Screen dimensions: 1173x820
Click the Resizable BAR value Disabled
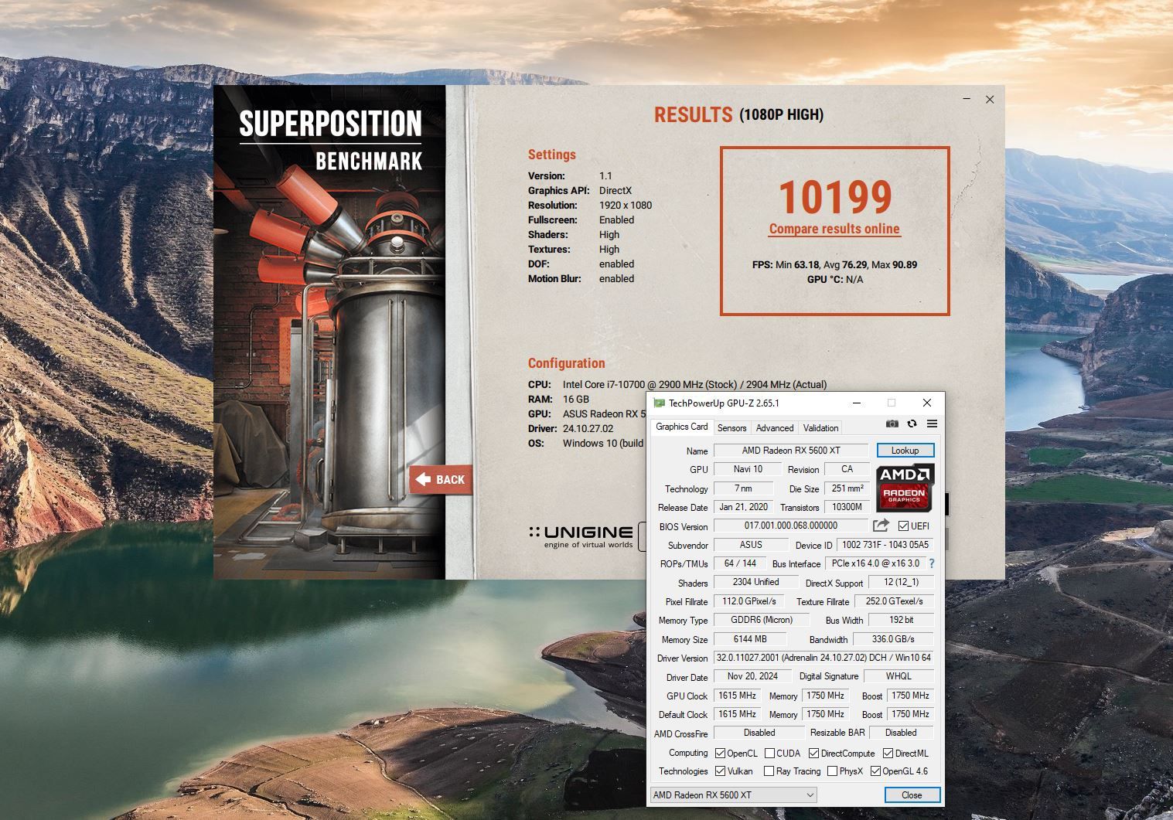click(901, 733)
